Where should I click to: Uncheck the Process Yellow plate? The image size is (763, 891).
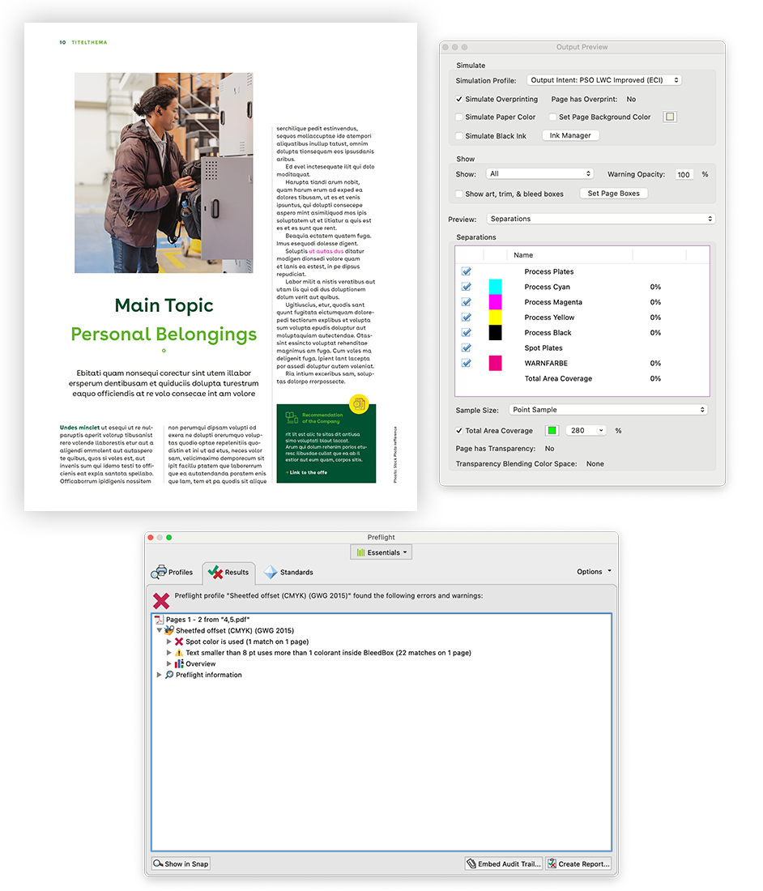tap(467, 317)
